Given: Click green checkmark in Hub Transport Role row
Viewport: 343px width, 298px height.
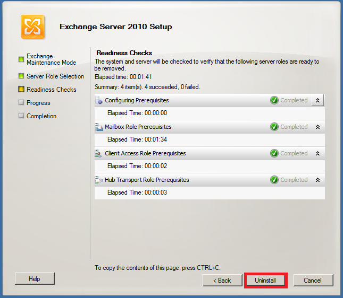Looking at the screenshot, I should pyautogui.click(x=274, y=180).
